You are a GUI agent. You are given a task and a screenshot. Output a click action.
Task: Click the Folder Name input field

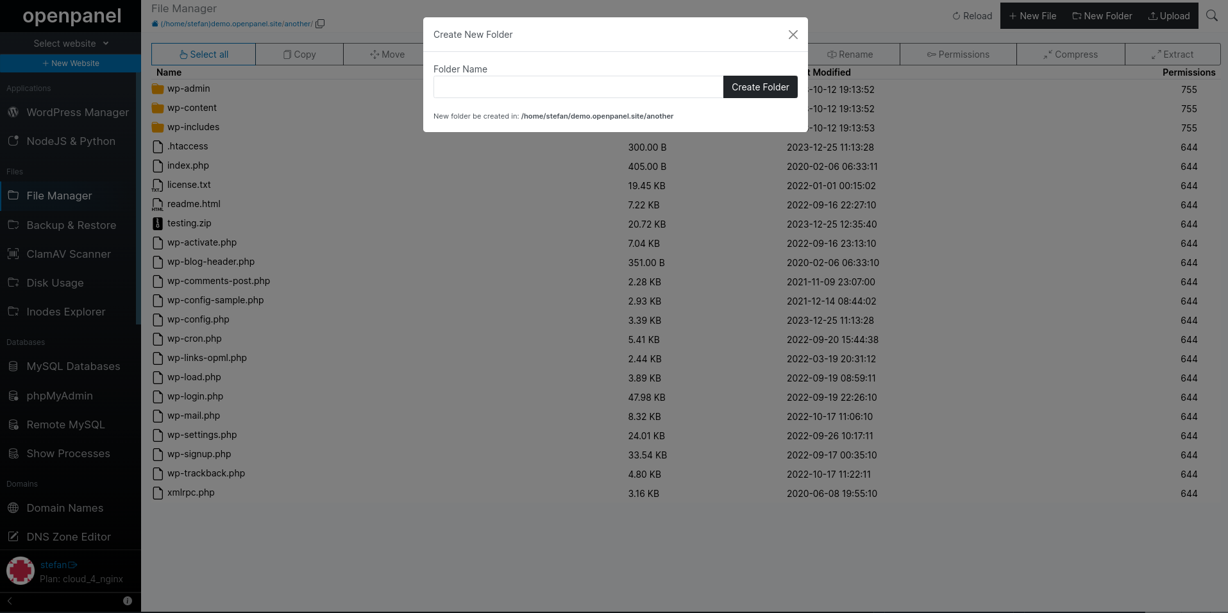coord(578,87)
